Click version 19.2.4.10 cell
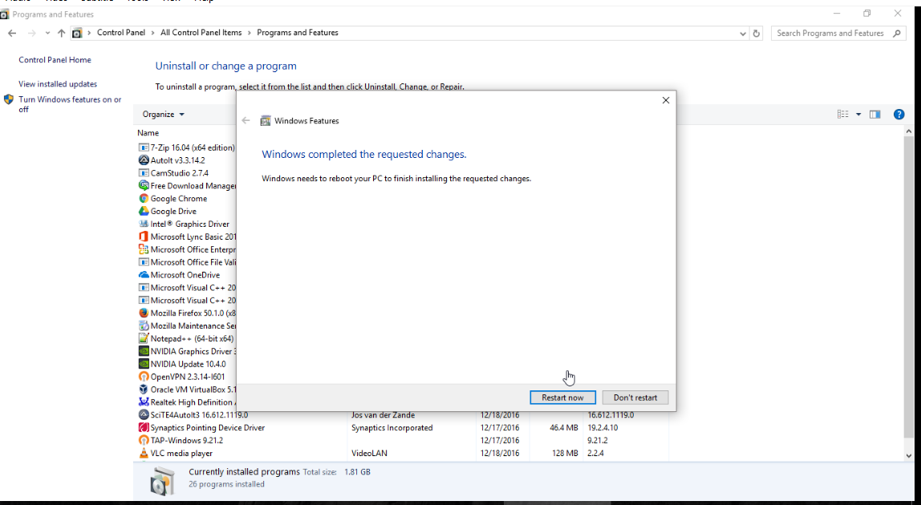Image resolution: width=921 pixels, height=505 pixels. click(x=602, y=427)
